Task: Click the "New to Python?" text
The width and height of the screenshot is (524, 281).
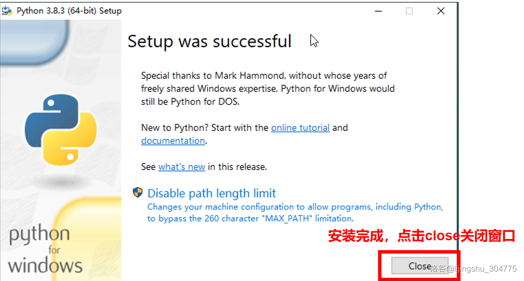Action: coord(174,128)
